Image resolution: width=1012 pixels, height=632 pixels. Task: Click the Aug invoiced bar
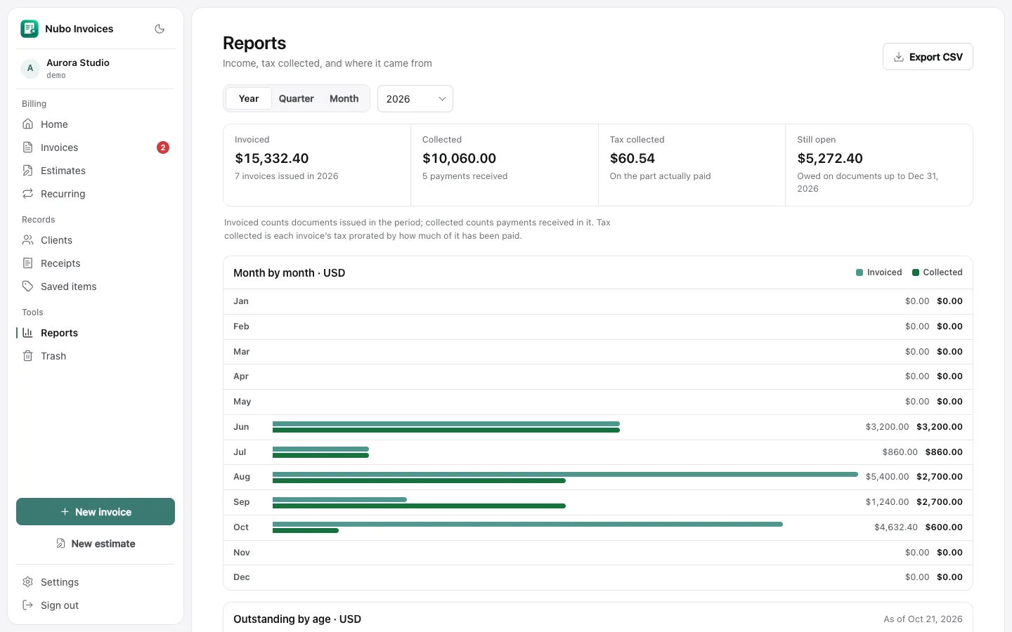coord(565,475)
